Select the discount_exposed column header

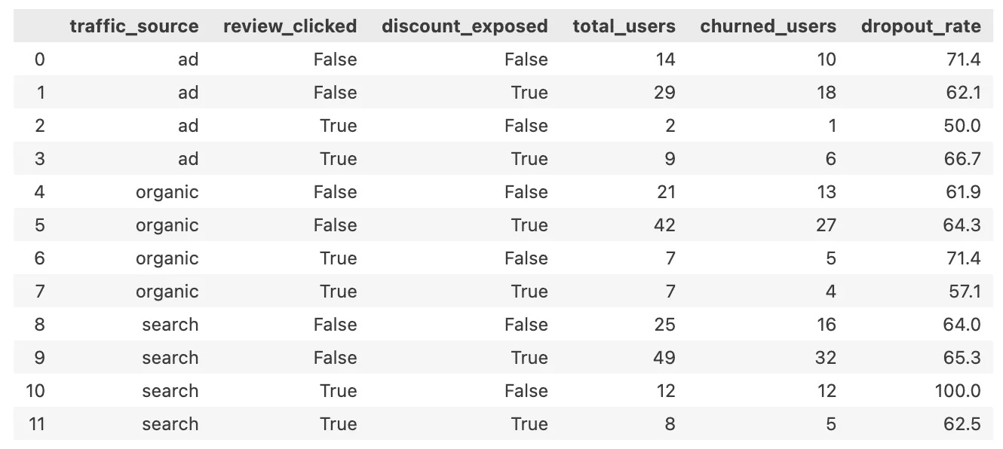pos(465,26)
